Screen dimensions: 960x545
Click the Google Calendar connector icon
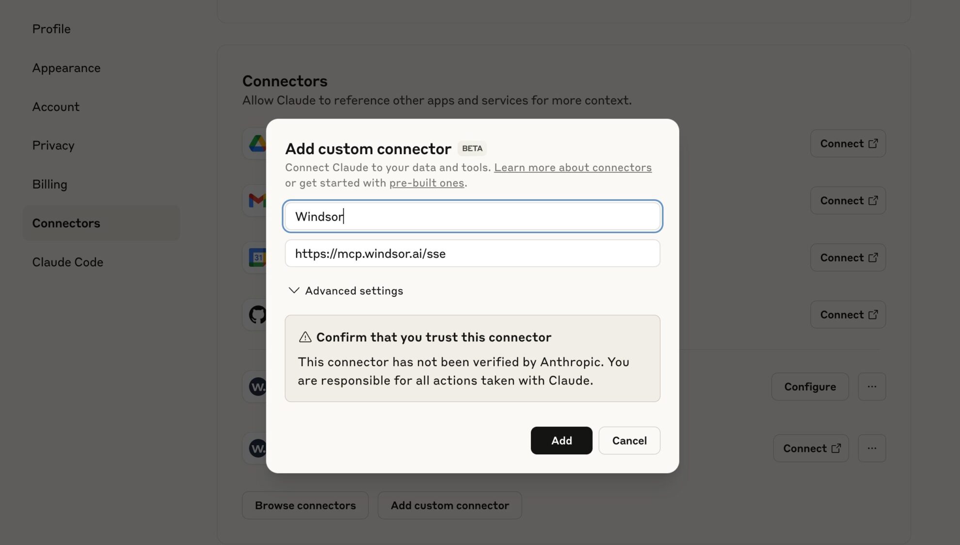coord(257,257)
